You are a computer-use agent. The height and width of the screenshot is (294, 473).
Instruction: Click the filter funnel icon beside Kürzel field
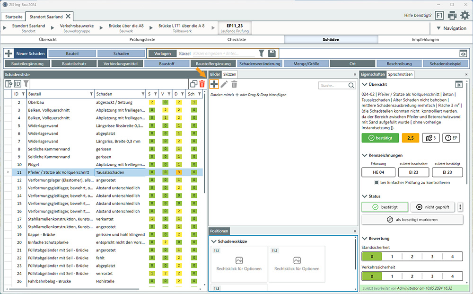point(262,53)
